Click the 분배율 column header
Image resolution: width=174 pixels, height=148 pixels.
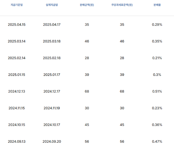click(x=157, y=5)
